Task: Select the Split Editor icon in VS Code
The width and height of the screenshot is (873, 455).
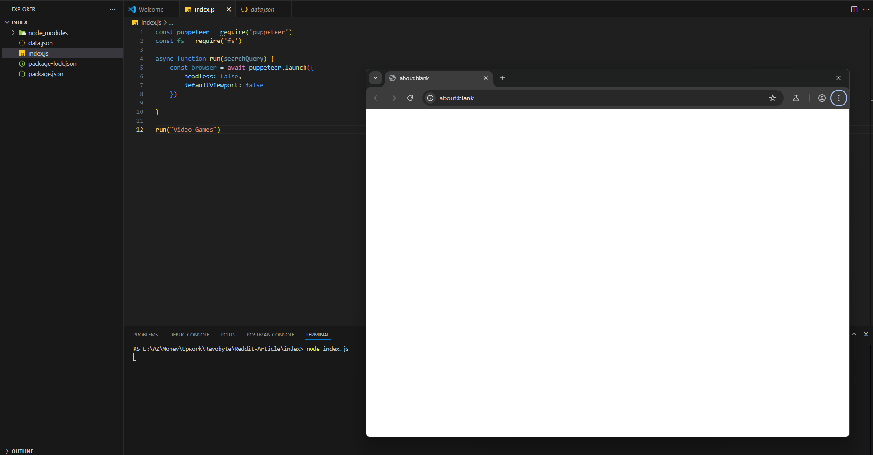Action: point(854,9)
